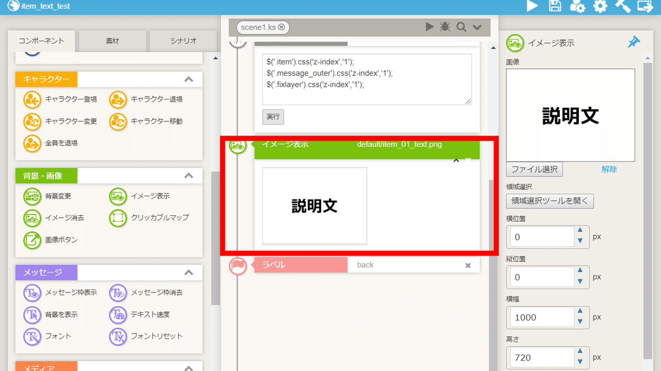Image resolution: width=661 pixels, height=371 pixels.
Task: Select the イメージ消去 component icon
Action: pyautogui.click(x=32, y=218)
